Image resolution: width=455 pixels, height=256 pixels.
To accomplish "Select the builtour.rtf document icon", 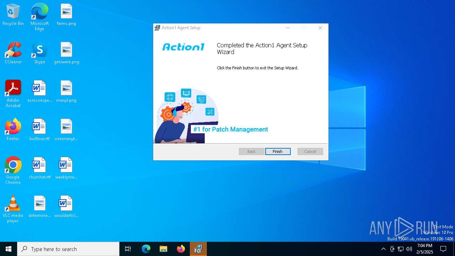I will click(x=39, y=130).
